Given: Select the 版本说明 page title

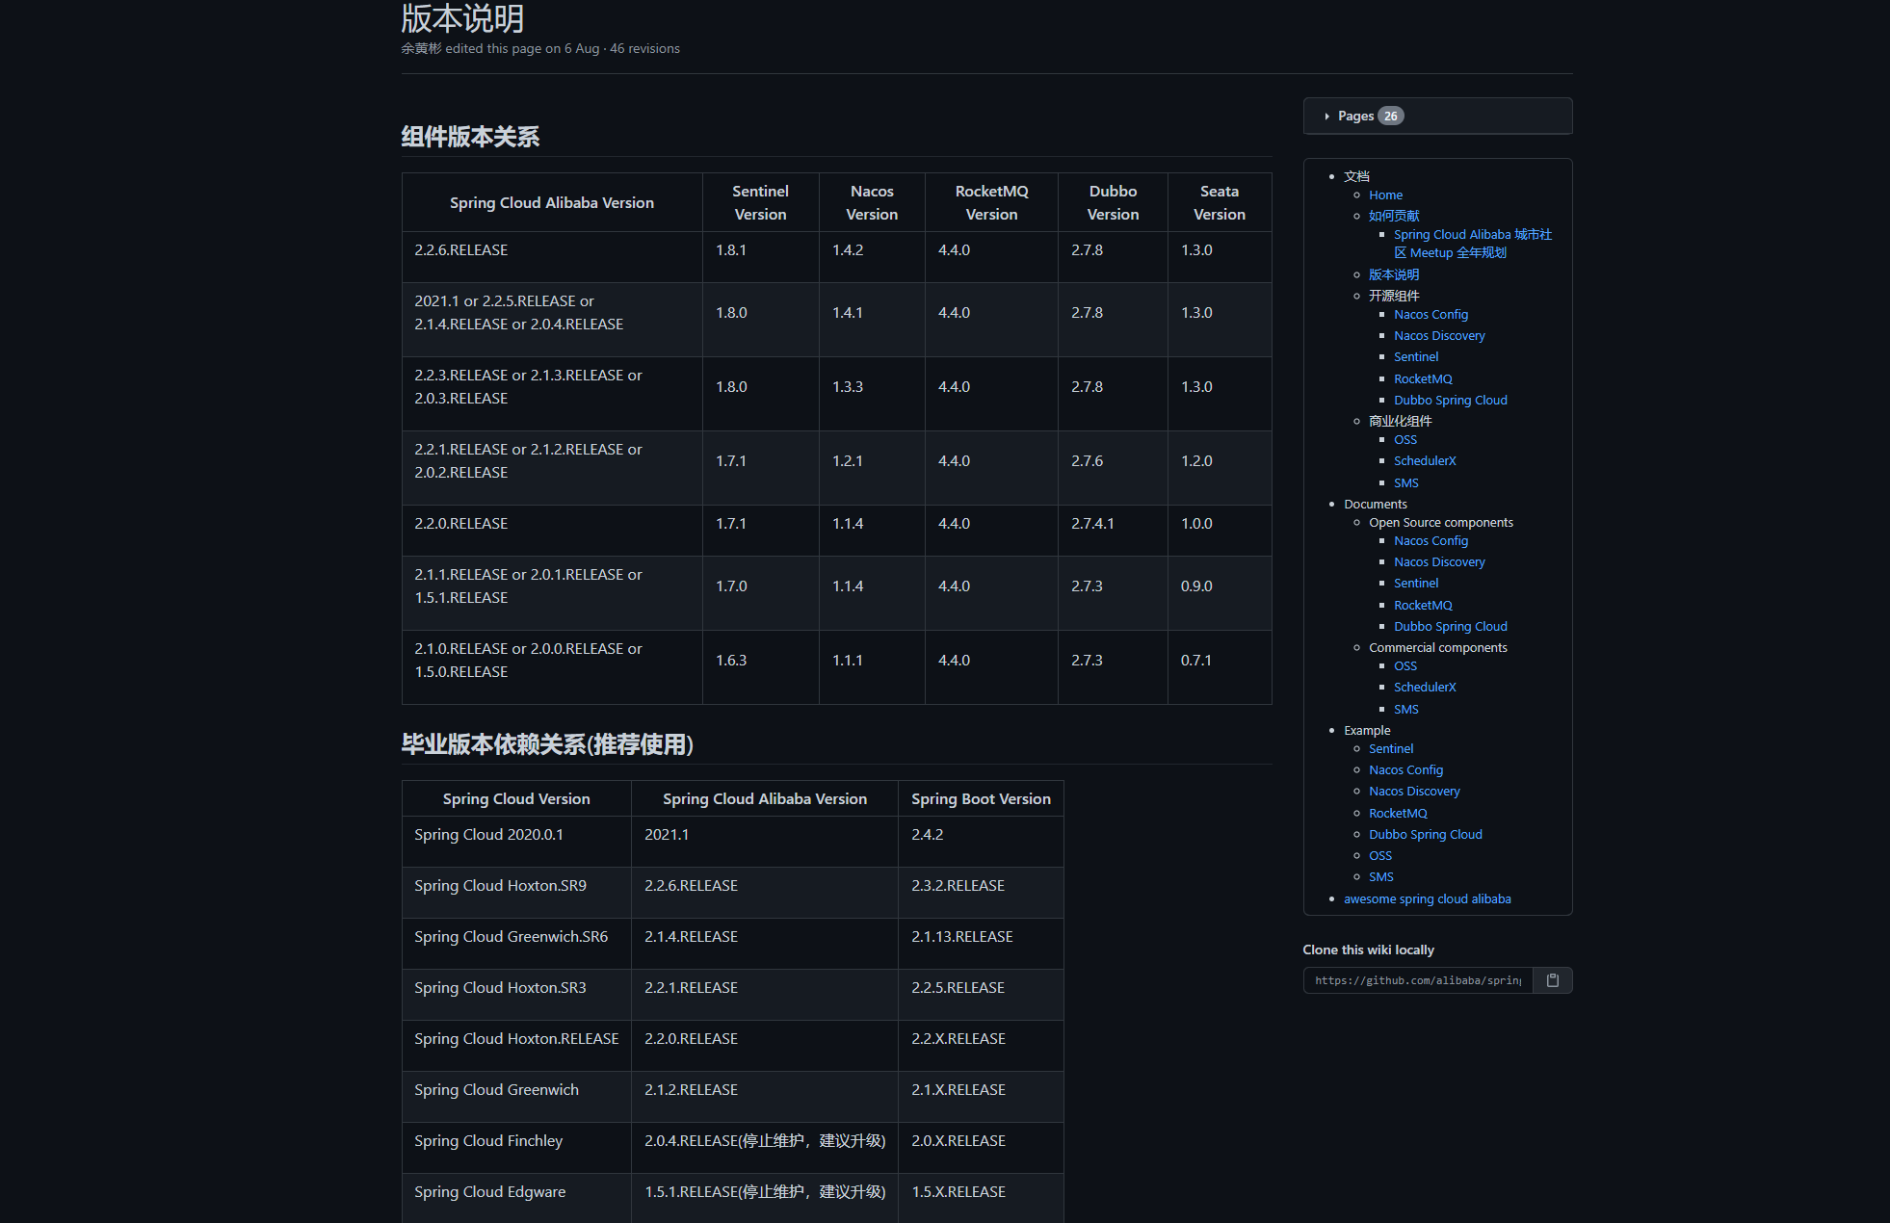Looking at the screenshot, I should coord(462,18).
